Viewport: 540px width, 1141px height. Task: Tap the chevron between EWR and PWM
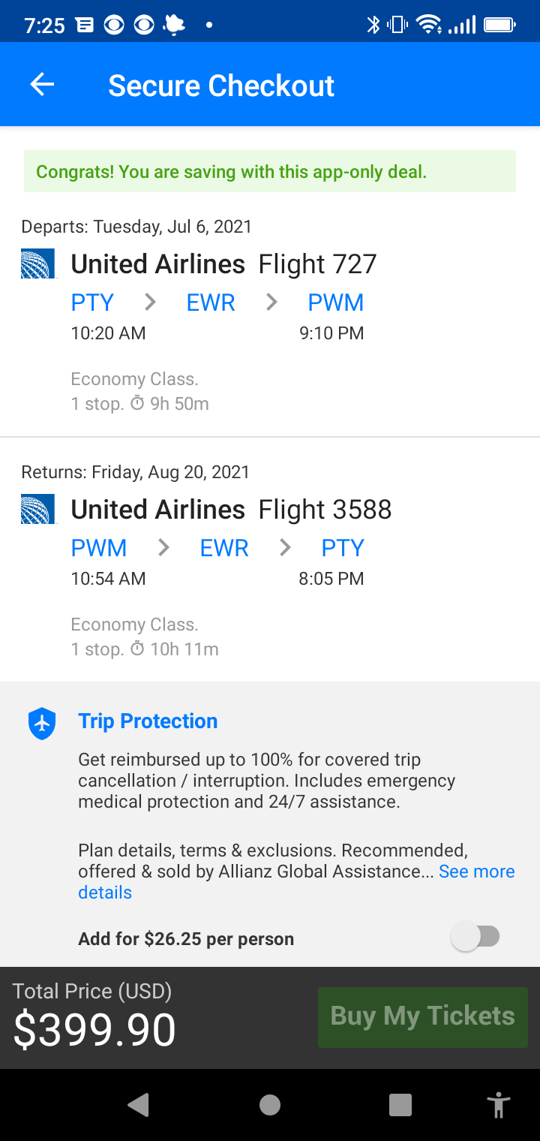tap(271, 303)
